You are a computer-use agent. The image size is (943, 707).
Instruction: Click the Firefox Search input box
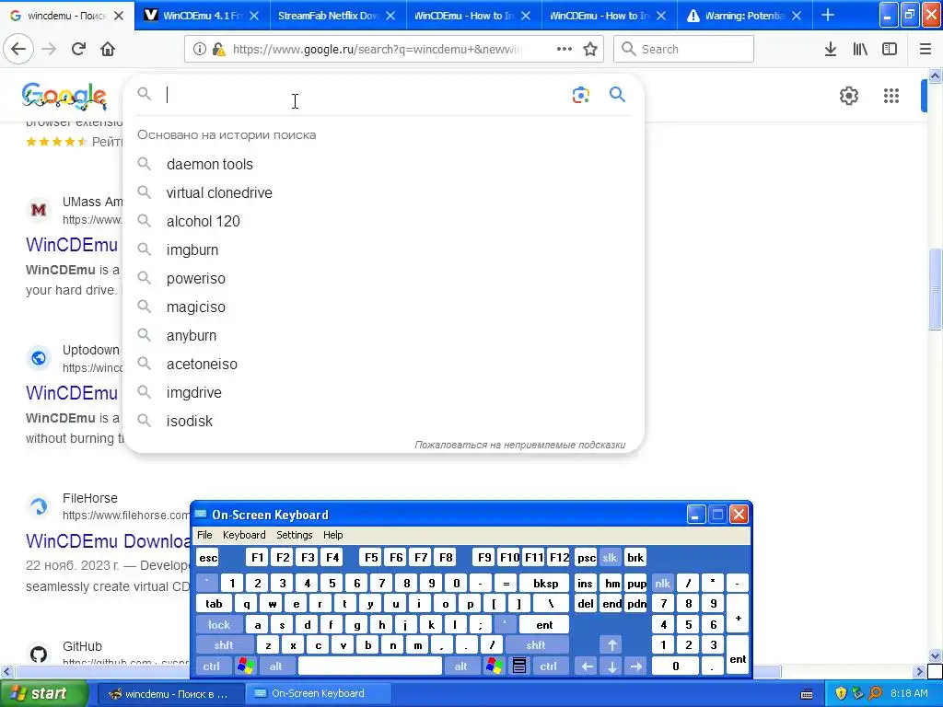click(683, 49)
